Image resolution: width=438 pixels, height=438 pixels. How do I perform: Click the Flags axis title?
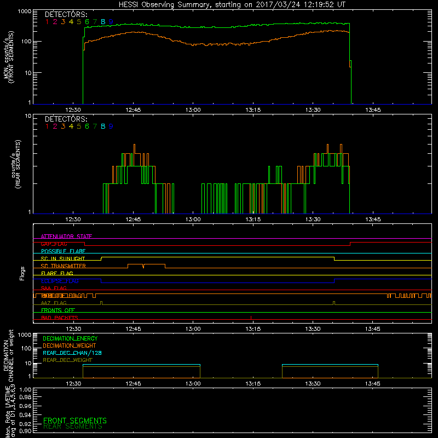point(22,273)
